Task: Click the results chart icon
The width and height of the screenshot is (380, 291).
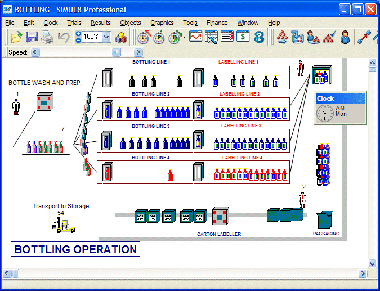Action: pos(195,37)
